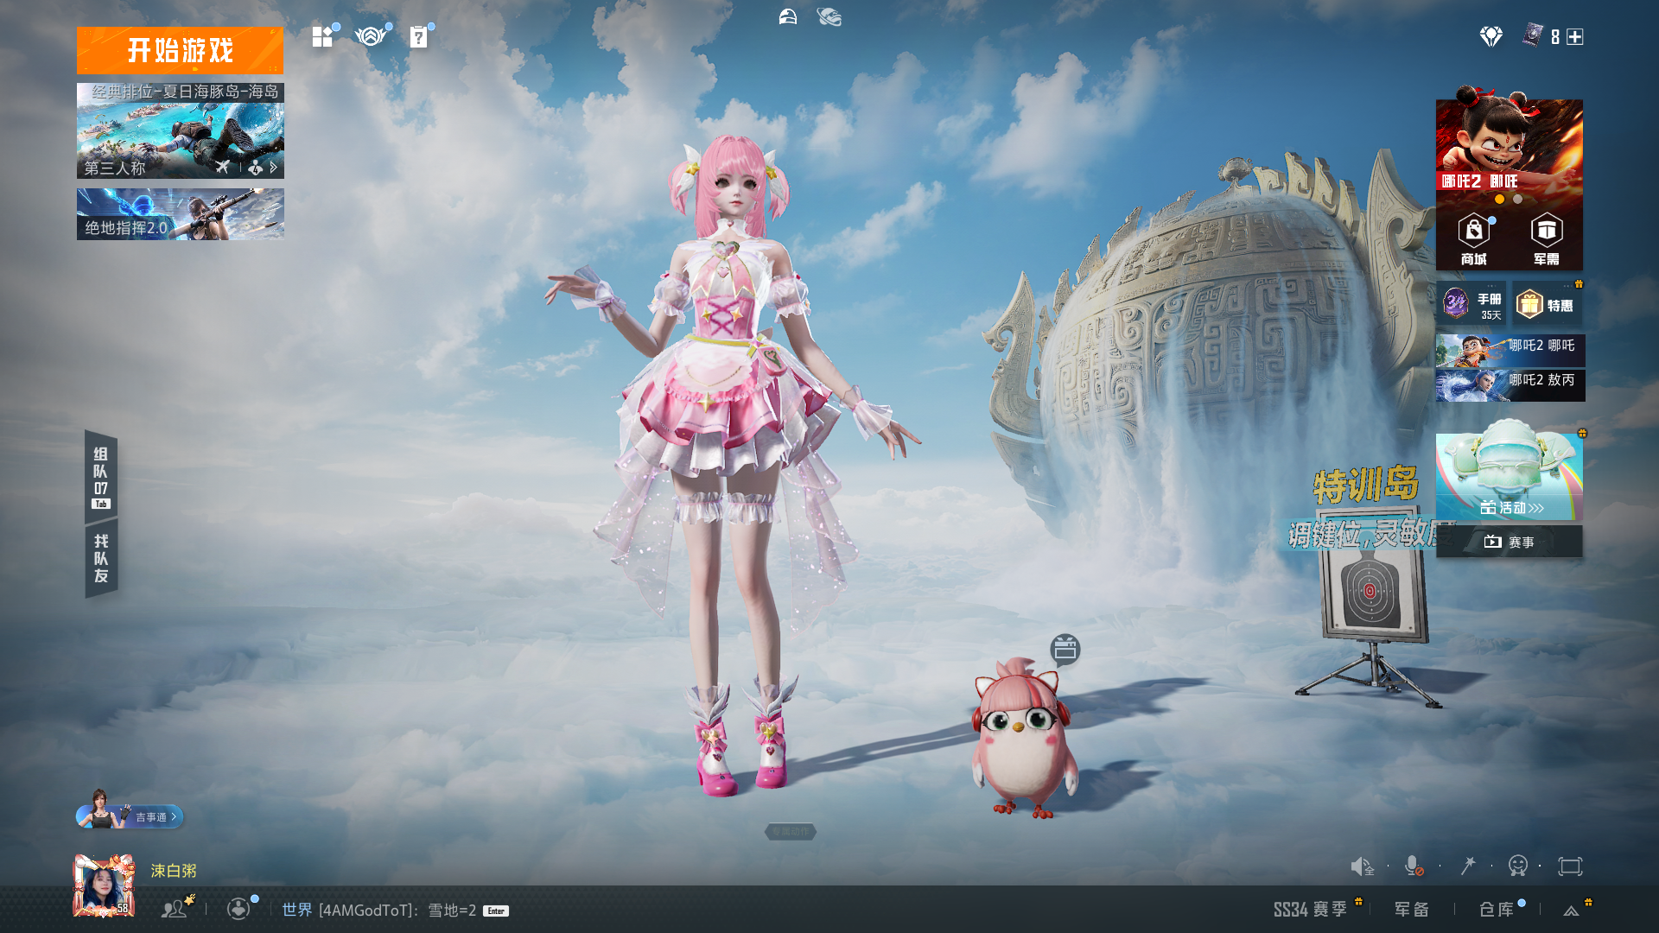Click the clapperboard icon above the pet
Viewport: 1659px width, 933px height.
click(1065, 649)
